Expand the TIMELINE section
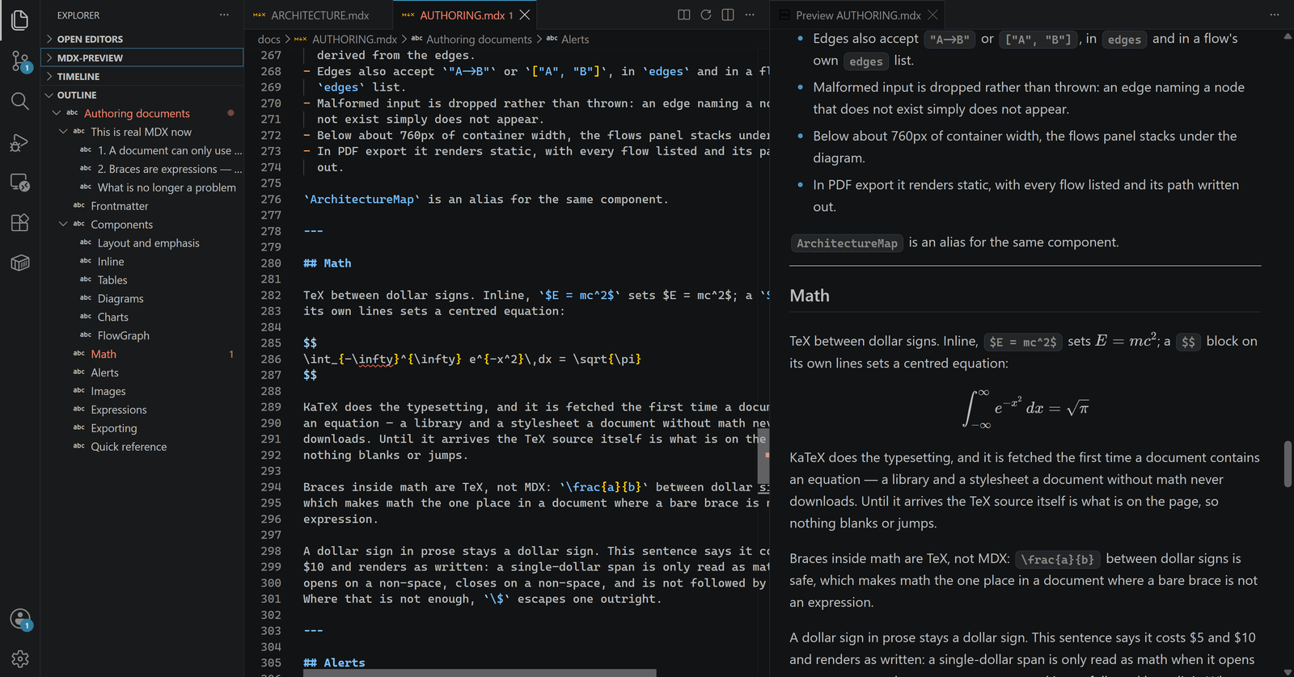 [x=142, y=76]
